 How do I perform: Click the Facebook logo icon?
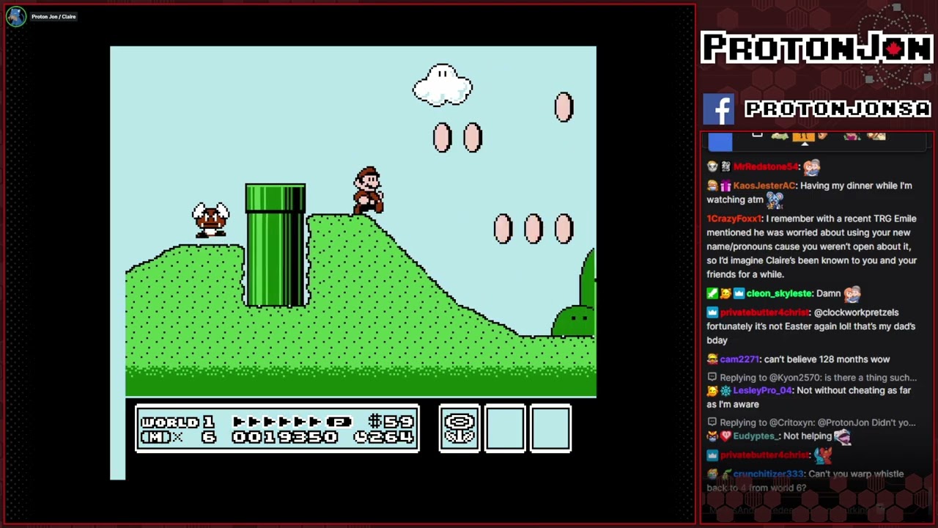tap(719, 109)
